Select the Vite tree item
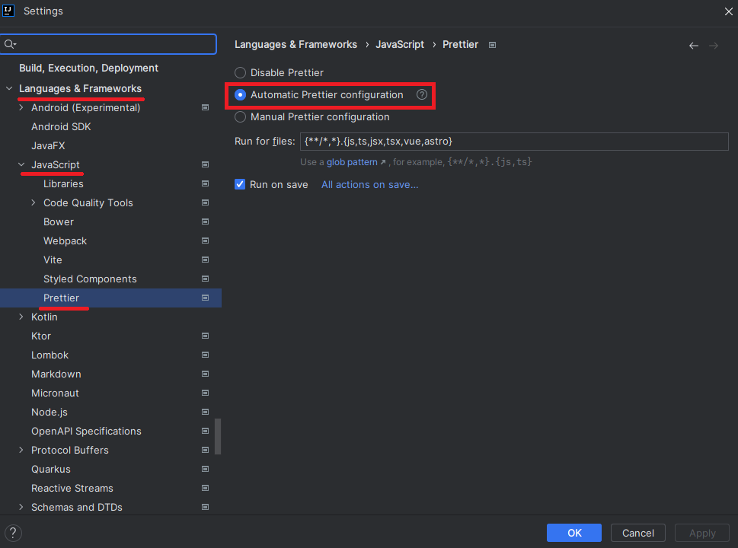The width and height of the screenshot is (738, 548). pyautogui.click(x=53, y=260)
